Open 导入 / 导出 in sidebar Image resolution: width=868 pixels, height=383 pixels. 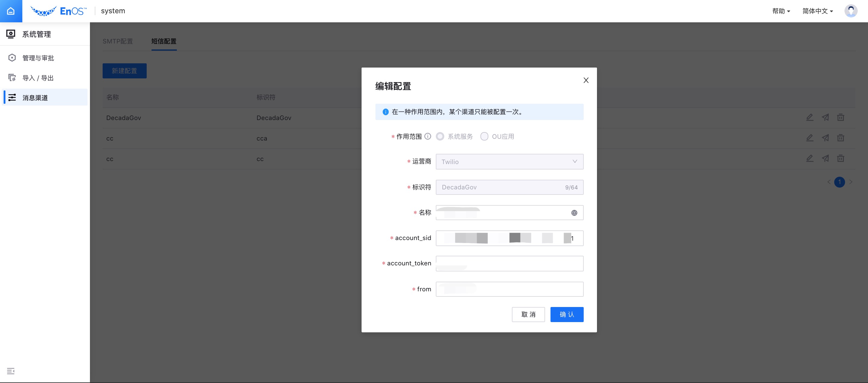tap(38, 78)
